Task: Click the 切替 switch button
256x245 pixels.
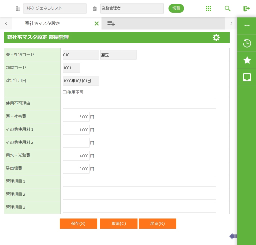Action: point(176,8)
